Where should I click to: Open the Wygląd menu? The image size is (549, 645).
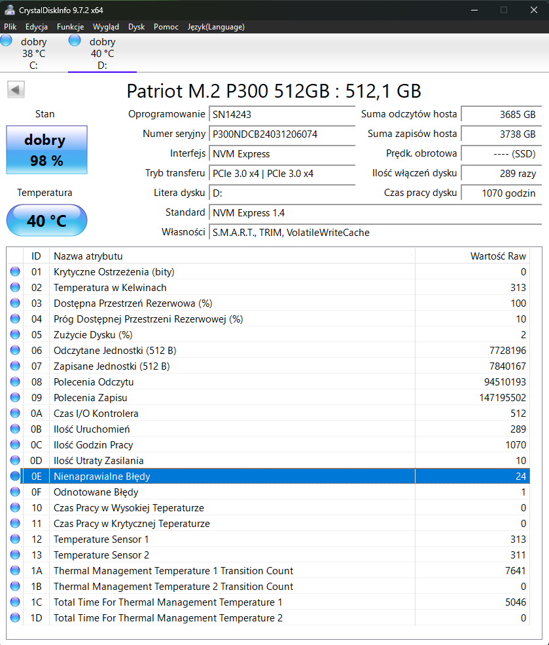[x=106, y=27]
